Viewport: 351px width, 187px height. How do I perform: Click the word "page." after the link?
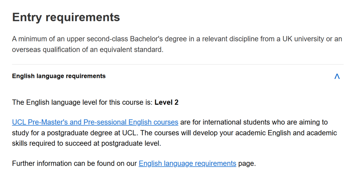tap(247, 164)
